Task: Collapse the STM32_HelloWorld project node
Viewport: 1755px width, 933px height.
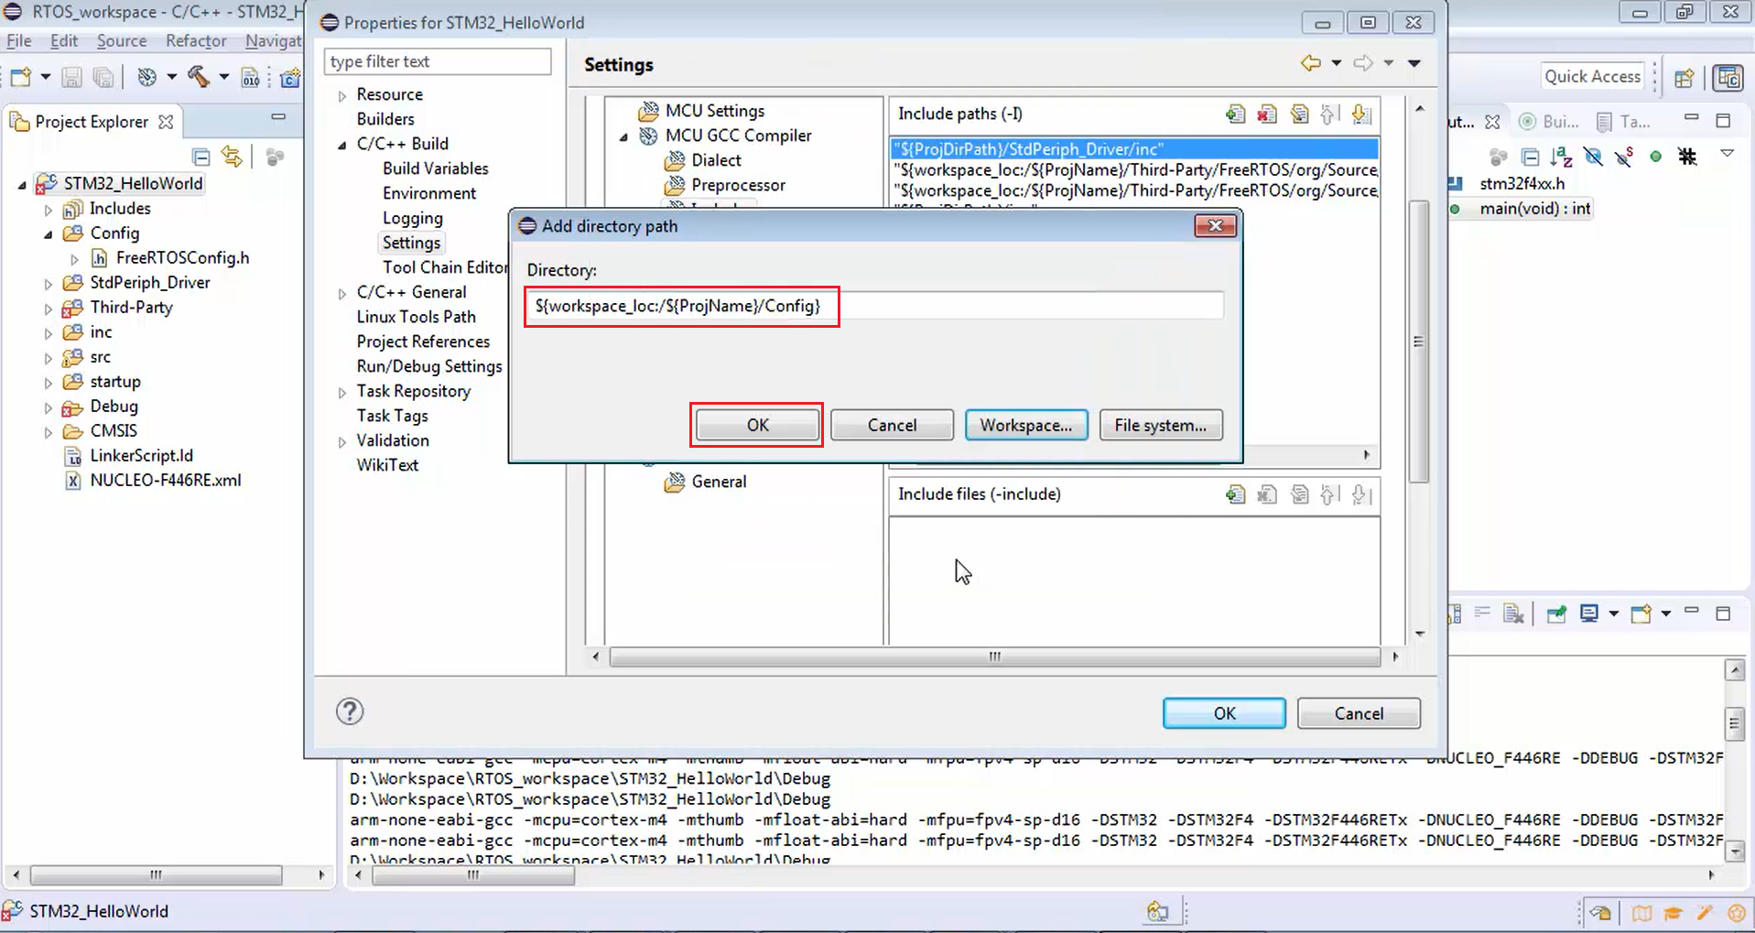Action: pyautogui.click(x=22, y=184)
